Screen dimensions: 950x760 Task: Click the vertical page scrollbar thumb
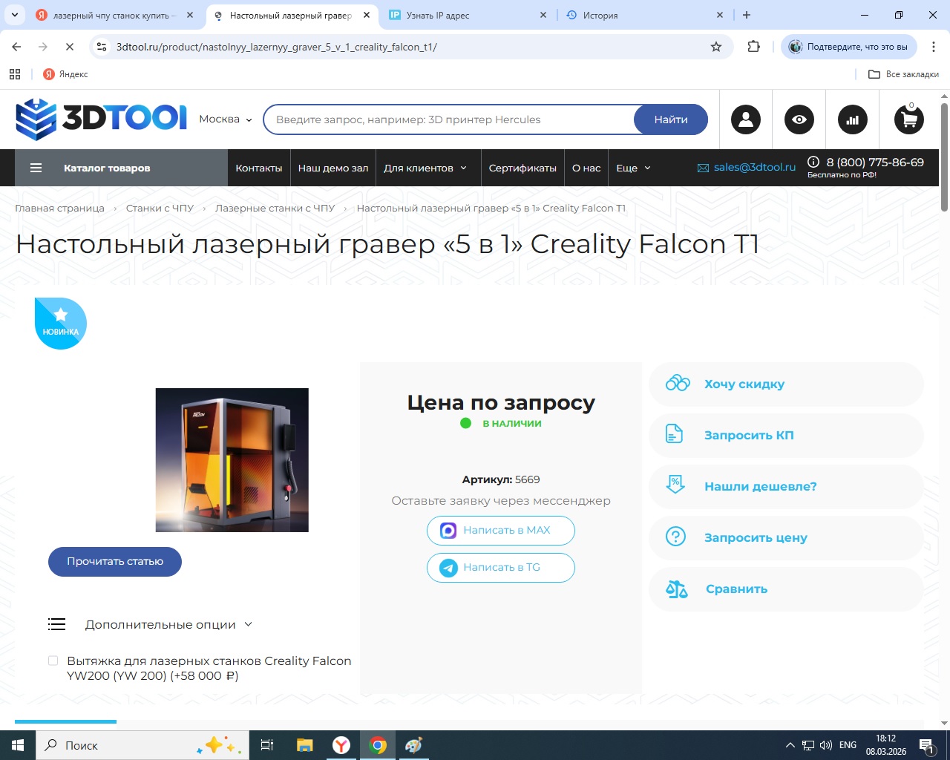pos(944,156)
